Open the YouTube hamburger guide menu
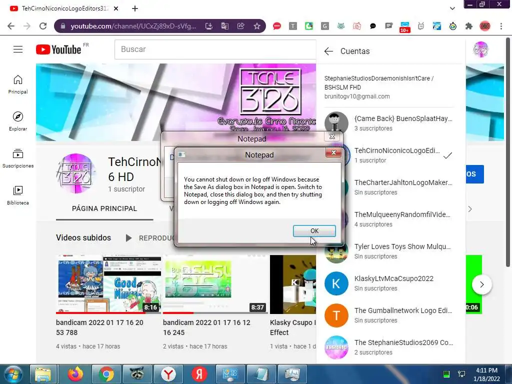The height and width of the screenshot is (384, 512). click(18, 49)
